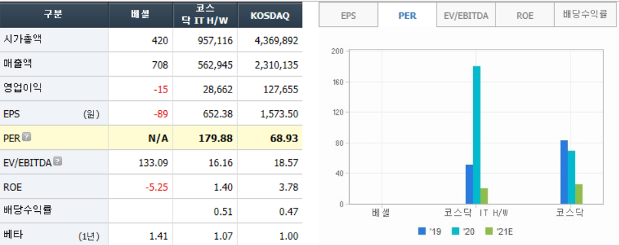
Task: Select the EV/EBITDA row label
Action: (x=27, y=162)
